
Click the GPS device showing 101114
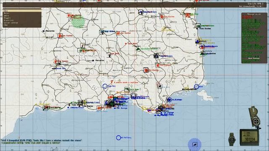coord(250,137)
